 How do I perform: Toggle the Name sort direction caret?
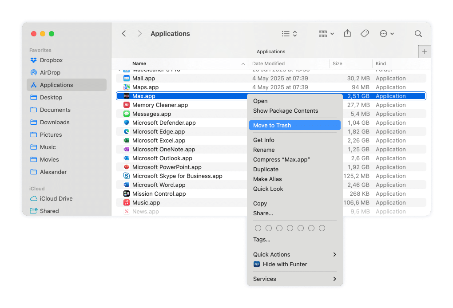click(243, 64)
